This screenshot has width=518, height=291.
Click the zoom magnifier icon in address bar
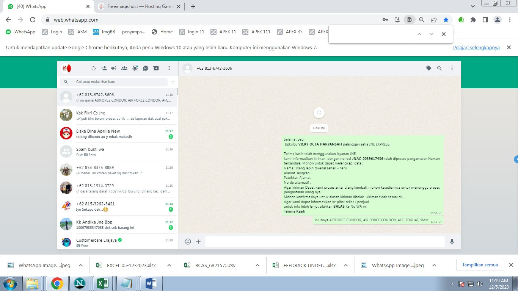point(422,20)
